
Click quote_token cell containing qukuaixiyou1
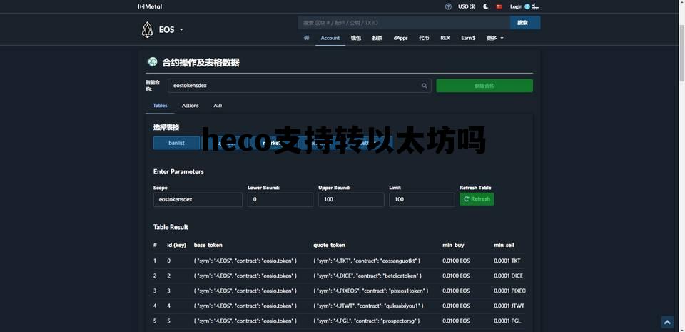pos(368,306)
